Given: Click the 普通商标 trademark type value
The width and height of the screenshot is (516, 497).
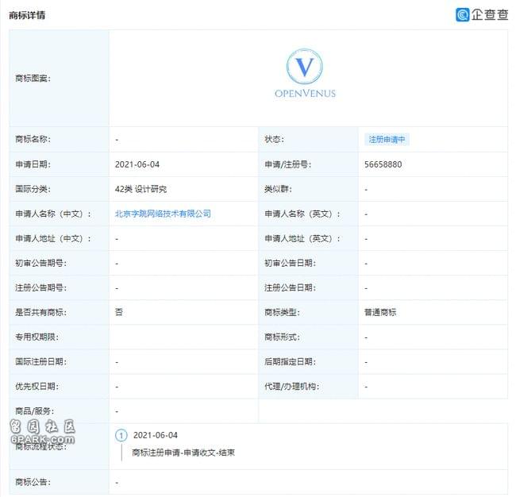Looking at the screenshot, I should (x=380, y=312).
